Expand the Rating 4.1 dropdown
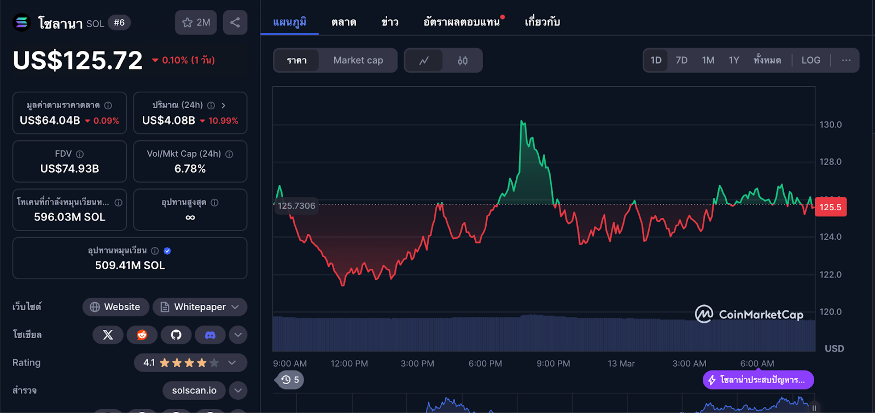875x413 pixels. [x=232, y=363]
